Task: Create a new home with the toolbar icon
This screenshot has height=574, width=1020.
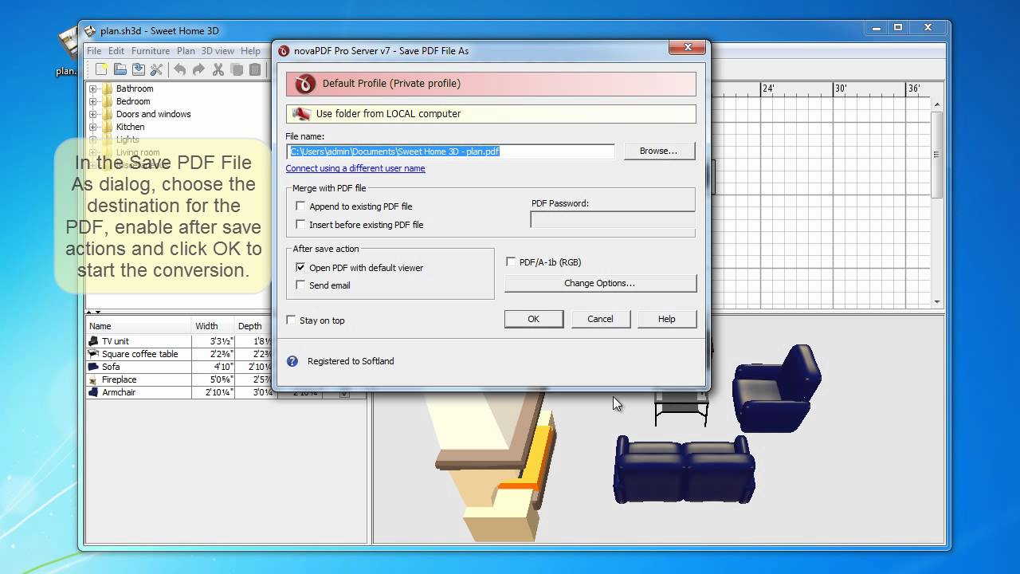Action: [101, 70]
